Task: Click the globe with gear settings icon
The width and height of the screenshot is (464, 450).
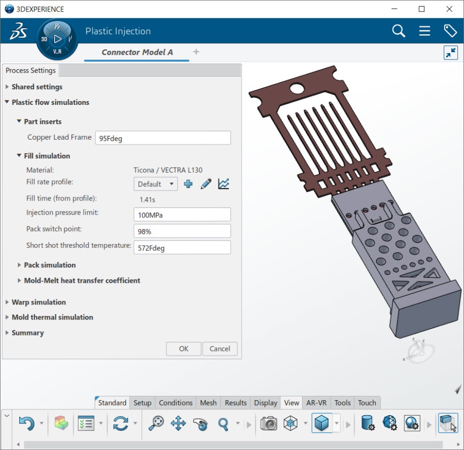Action: [412, 423]
